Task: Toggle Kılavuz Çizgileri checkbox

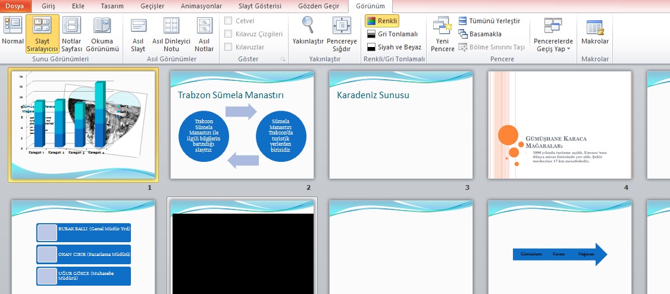Action: pos(228,34)
